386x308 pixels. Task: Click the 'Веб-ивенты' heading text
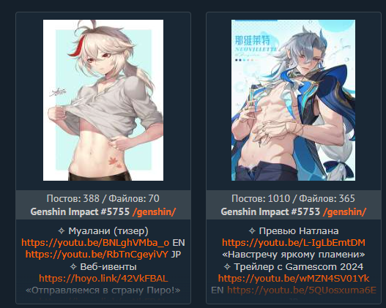(x=108, y=267)
